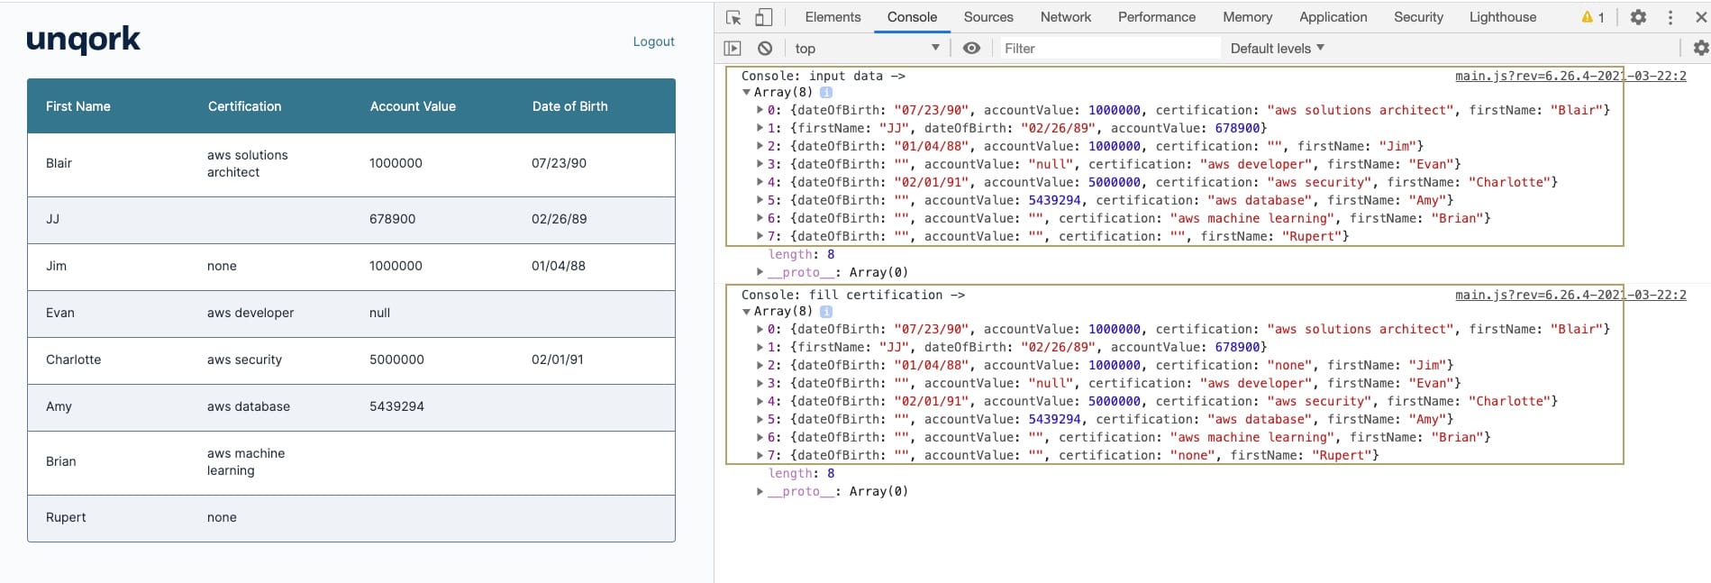Screen dimensions: 1711x583
Task: Click the Logout link
Action: 653,41
